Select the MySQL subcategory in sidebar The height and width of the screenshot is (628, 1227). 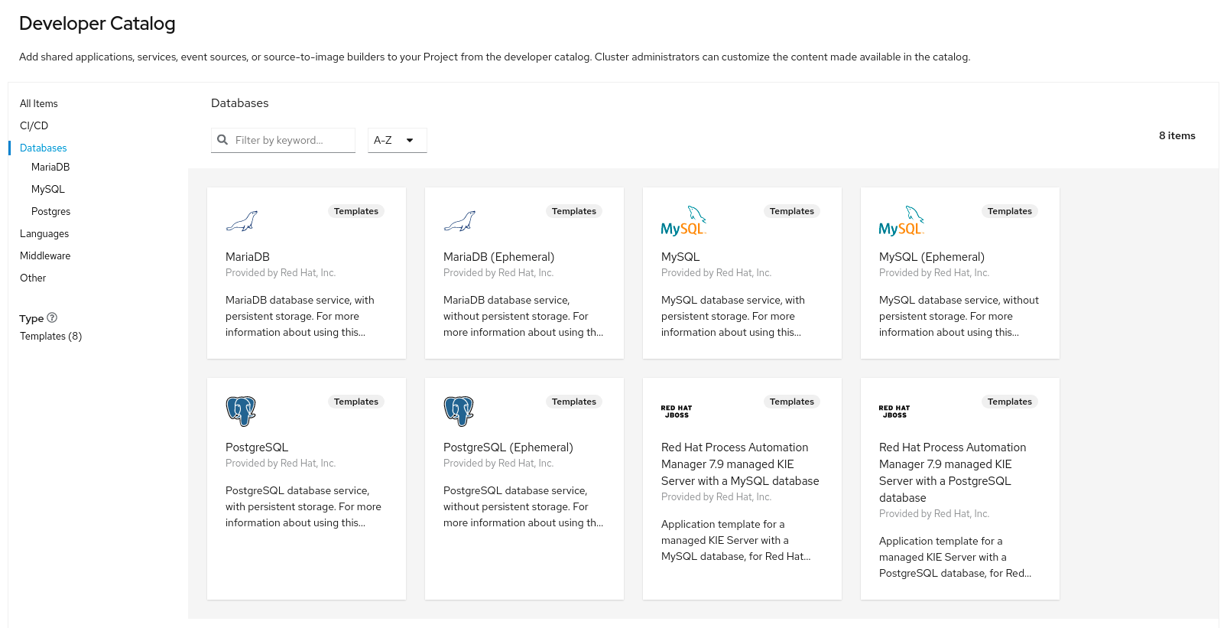click(x=48, y=189)
